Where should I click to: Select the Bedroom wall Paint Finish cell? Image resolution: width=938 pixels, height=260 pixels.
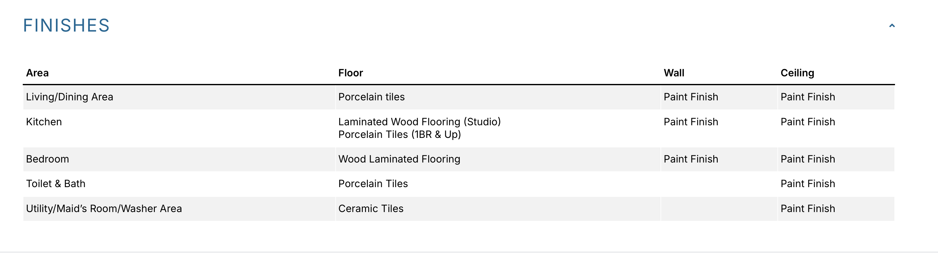691,159
